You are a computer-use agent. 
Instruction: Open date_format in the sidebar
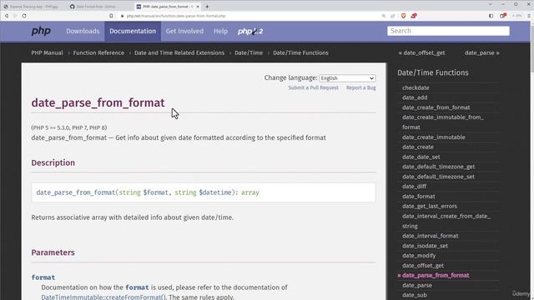click(x=419, y=197)
